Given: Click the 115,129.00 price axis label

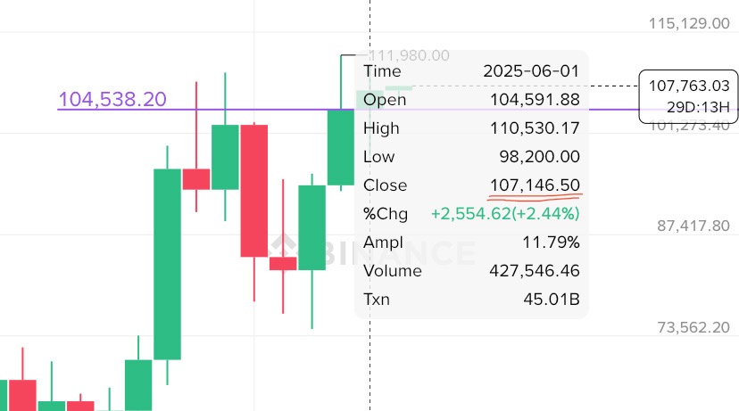Looking at the screenshot, I should [689, 23].
